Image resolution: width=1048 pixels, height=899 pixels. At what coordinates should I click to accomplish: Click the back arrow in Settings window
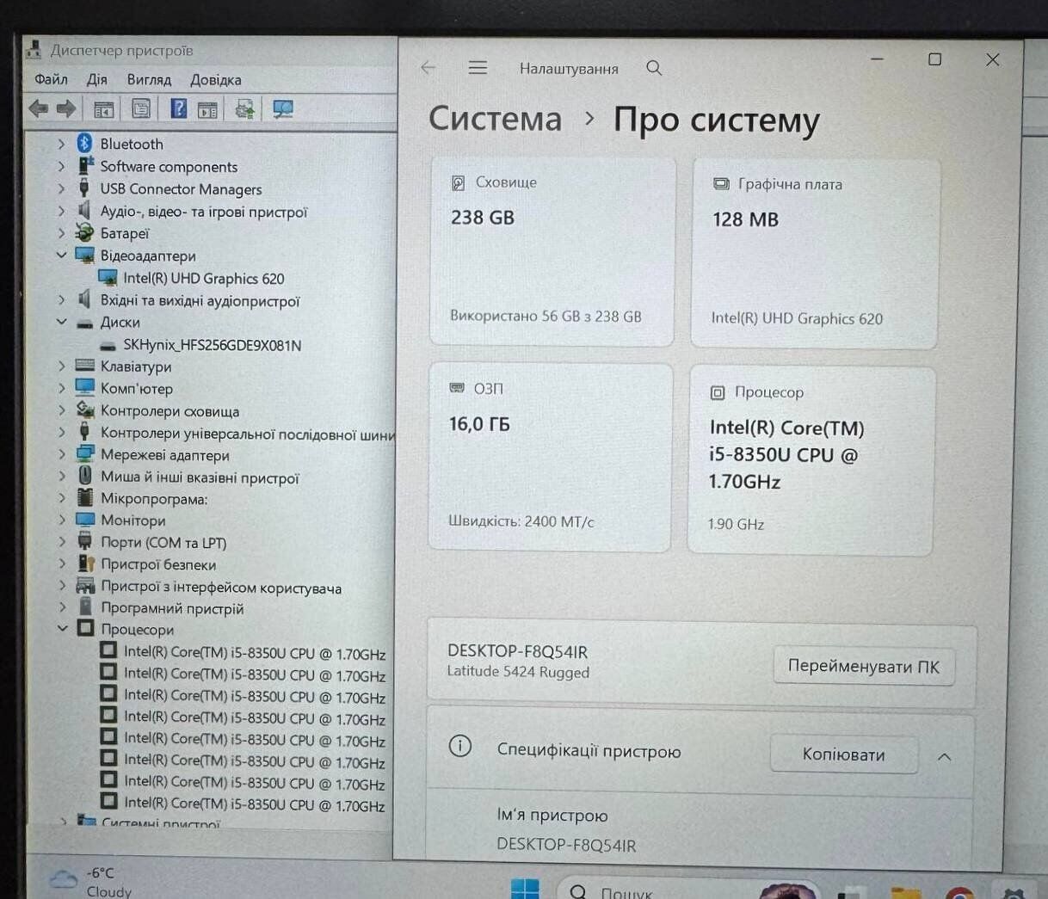428,68
